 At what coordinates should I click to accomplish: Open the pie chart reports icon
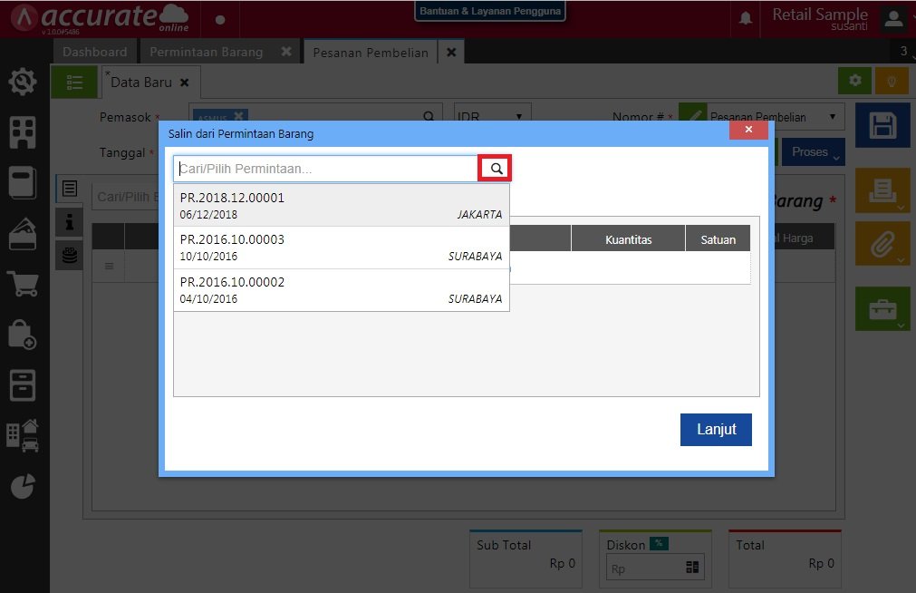[x=23, y=486]
